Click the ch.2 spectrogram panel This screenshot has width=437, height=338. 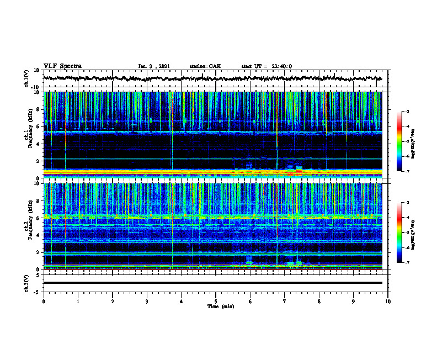tap(212, 226)
